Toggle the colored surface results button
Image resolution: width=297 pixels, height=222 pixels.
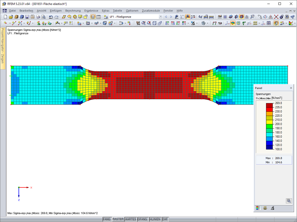[233, 23]
